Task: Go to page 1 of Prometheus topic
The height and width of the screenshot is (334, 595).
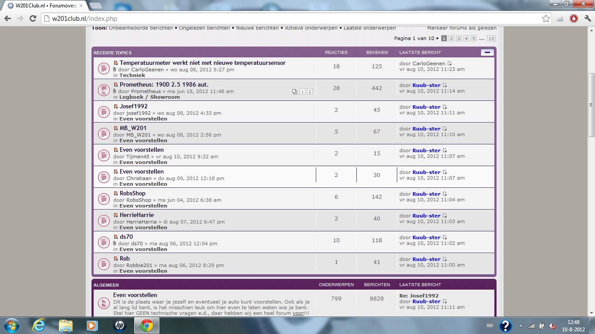Action: click(x=302, y=91)
